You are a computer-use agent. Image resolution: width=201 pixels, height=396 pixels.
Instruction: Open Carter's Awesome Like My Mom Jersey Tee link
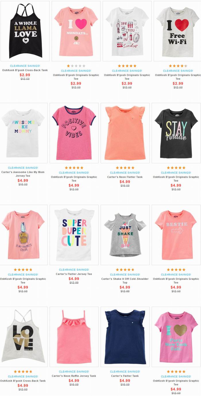point(23,174)
